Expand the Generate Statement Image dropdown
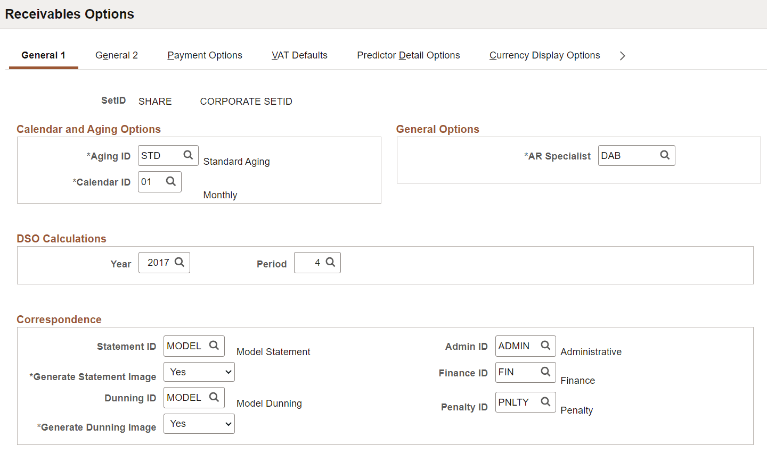The image size is (767, 454). (x=199, y=372)
